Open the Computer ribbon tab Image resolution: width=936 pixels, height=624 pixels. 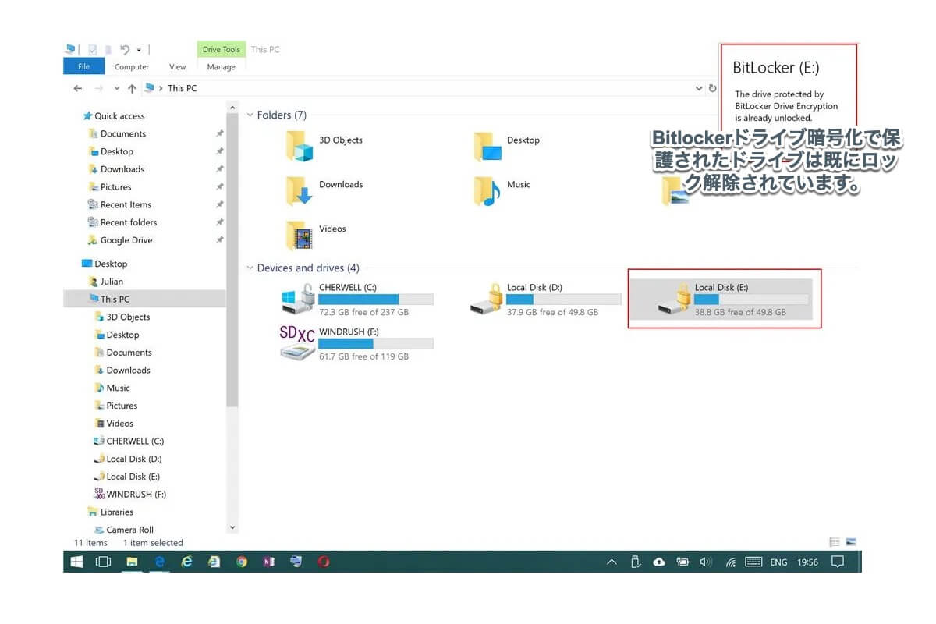tap(132, 67)
